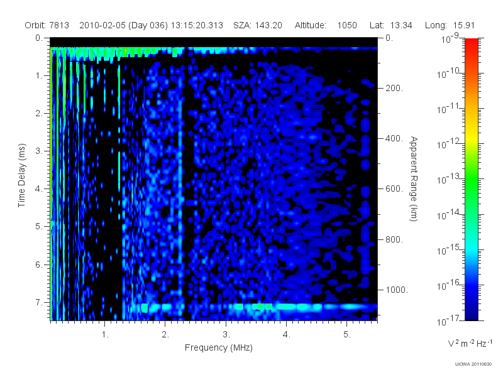Click the 7. tick on time delay axis
Viewport: 503px width, 377px height.
[x=39, y=302]
